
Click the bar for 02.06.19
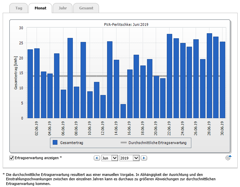click(37, 83)
